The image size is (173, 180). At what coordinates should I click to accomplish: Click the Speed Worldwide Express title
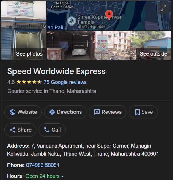(x=56, y=71)
